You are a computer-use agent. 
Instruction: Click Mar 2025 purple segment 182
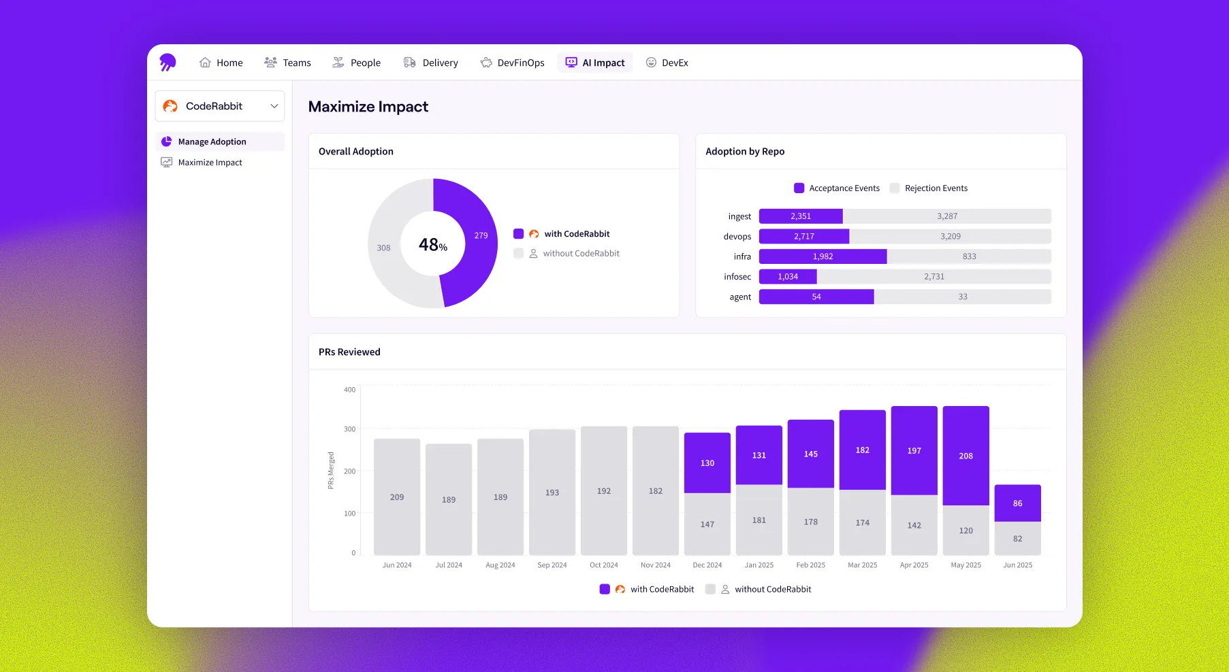(x=863, y=450)
